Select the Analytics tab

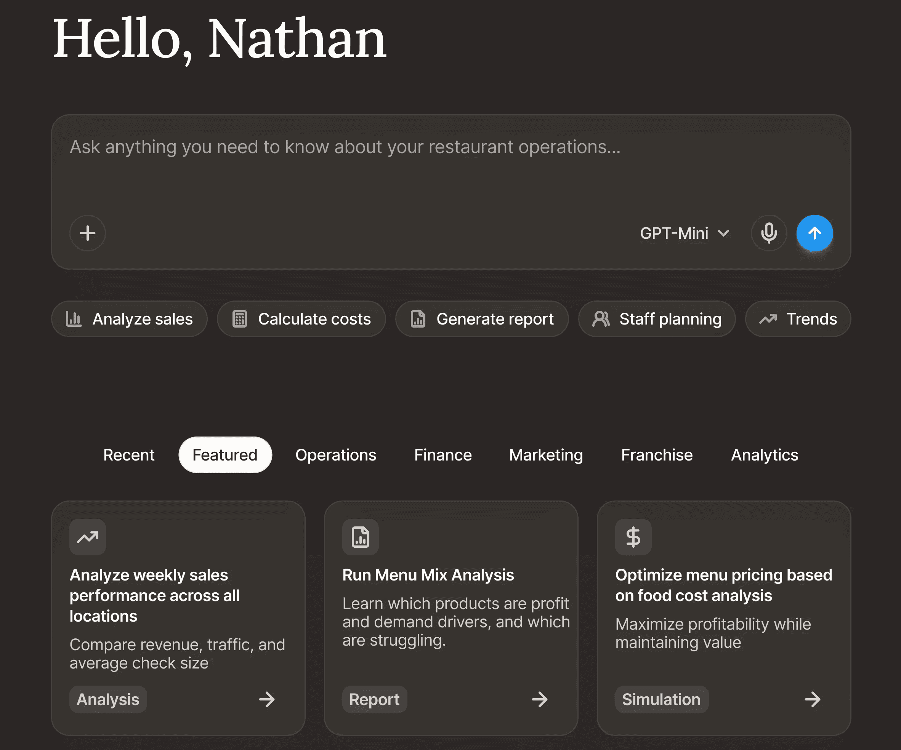click(764, 455)
